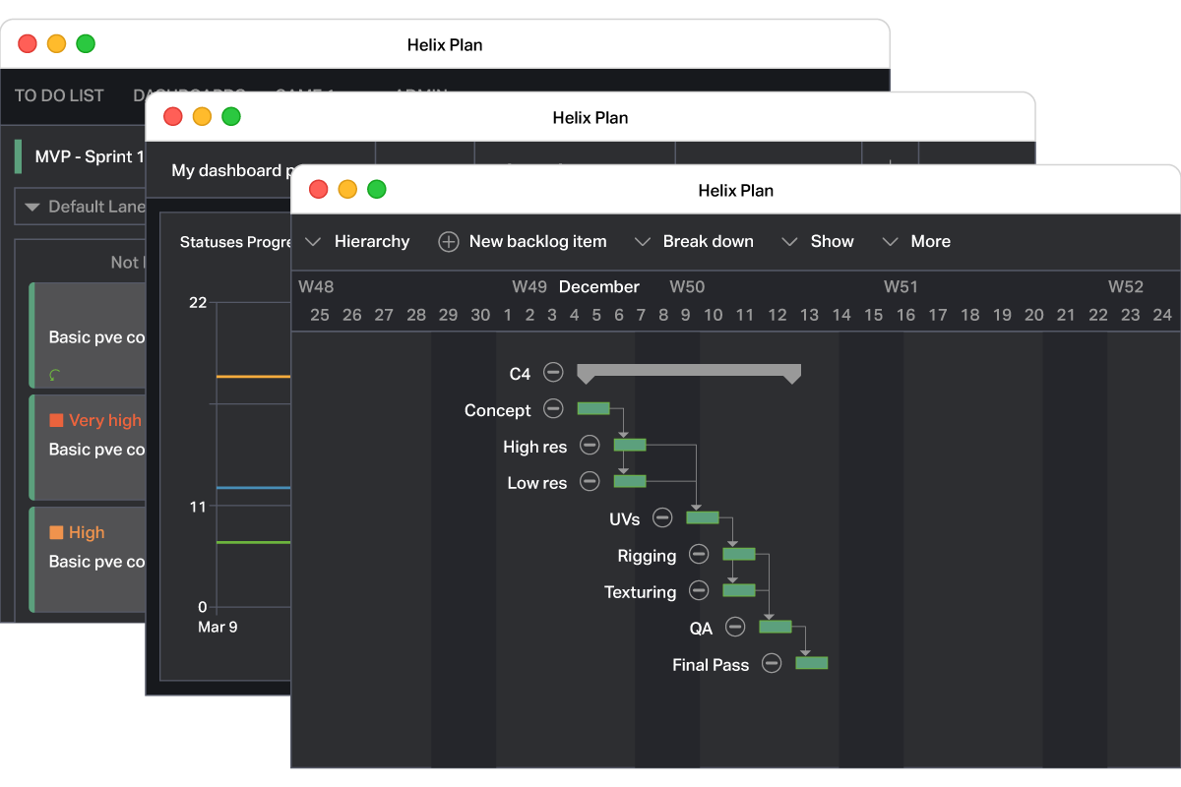Screen dimensions: 1181x787
Task: Click the minus circle beside QA
Action: click(735, 628)
